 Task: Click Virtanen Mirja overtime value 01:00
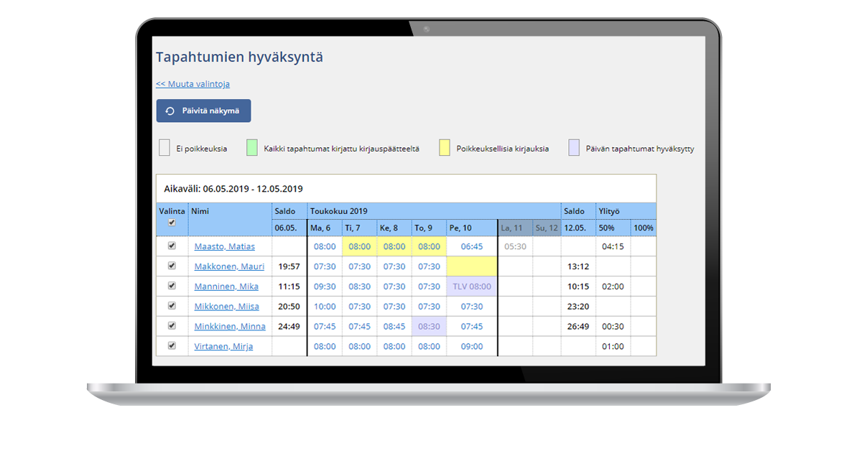tap(612, 347)
